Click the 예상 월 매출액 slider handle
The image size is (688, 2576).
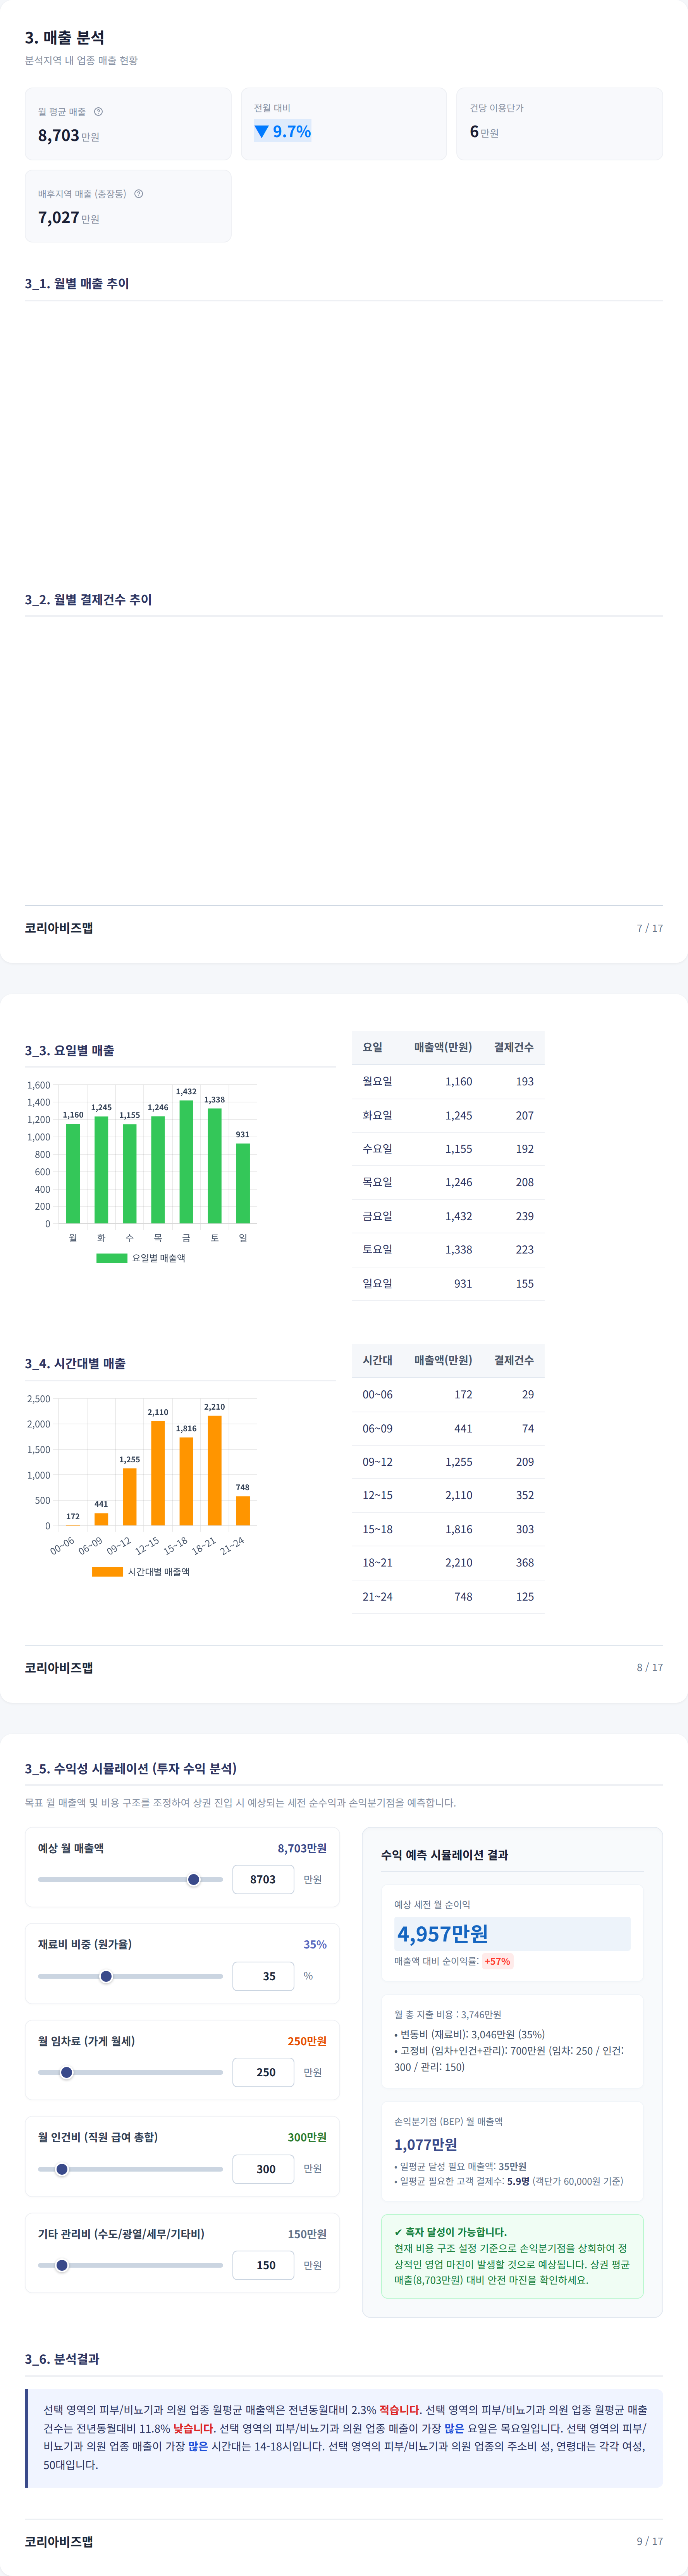click(x=194, y=1879)
